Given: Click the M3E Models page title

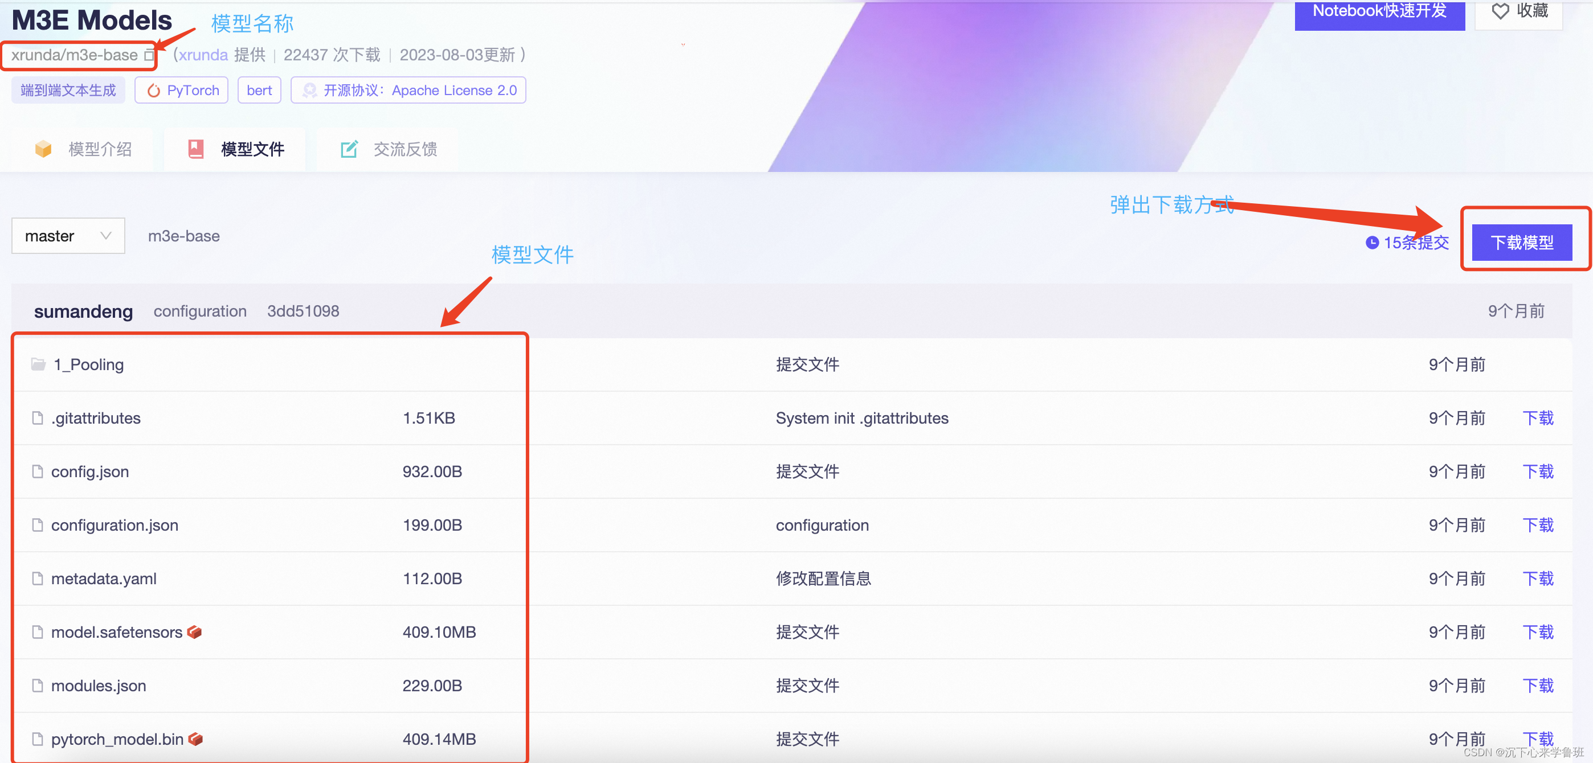Looking at the screenshot, I should (92, 20).
